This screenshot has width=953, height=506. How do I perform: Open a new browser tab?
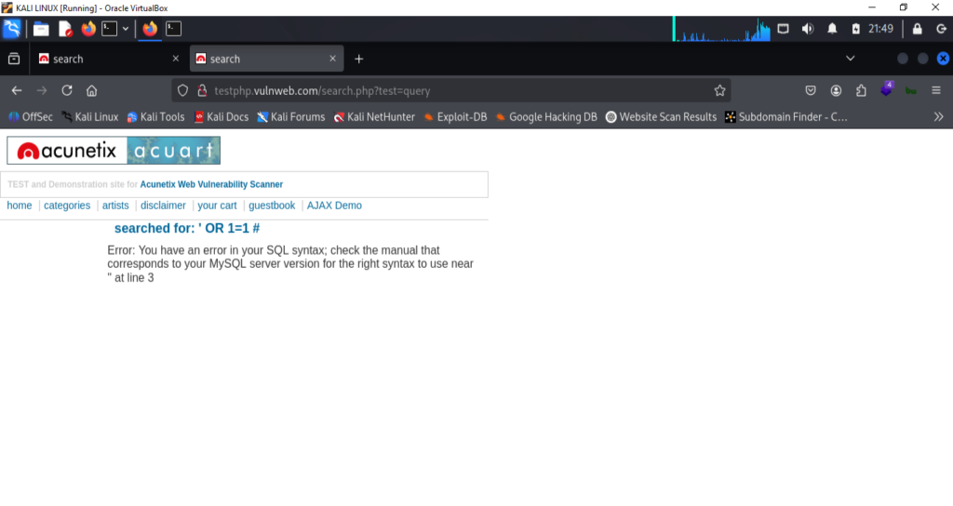click(359, 59)
